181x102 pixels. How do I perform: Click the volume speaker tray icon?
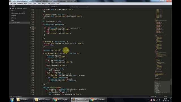160,100
